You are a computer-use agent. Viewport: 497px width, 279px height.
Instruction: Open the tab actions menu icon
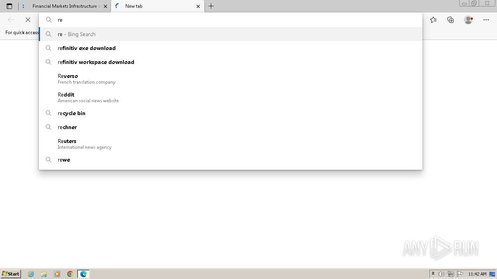9,6
